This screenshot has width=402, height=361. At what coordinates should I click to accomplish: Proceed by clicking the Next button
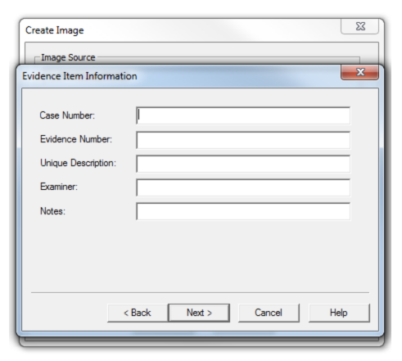199,313
